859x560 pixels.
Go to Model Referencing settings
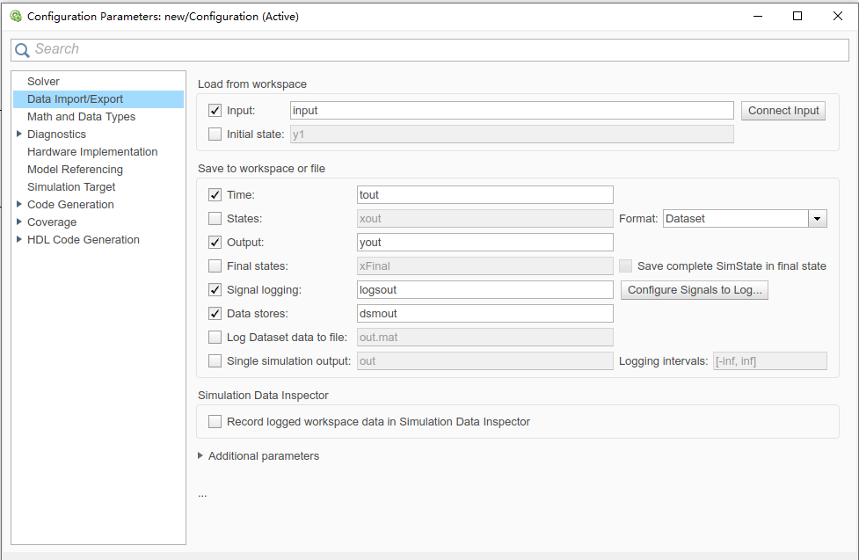pyautogui.click(x=75, y=170)
